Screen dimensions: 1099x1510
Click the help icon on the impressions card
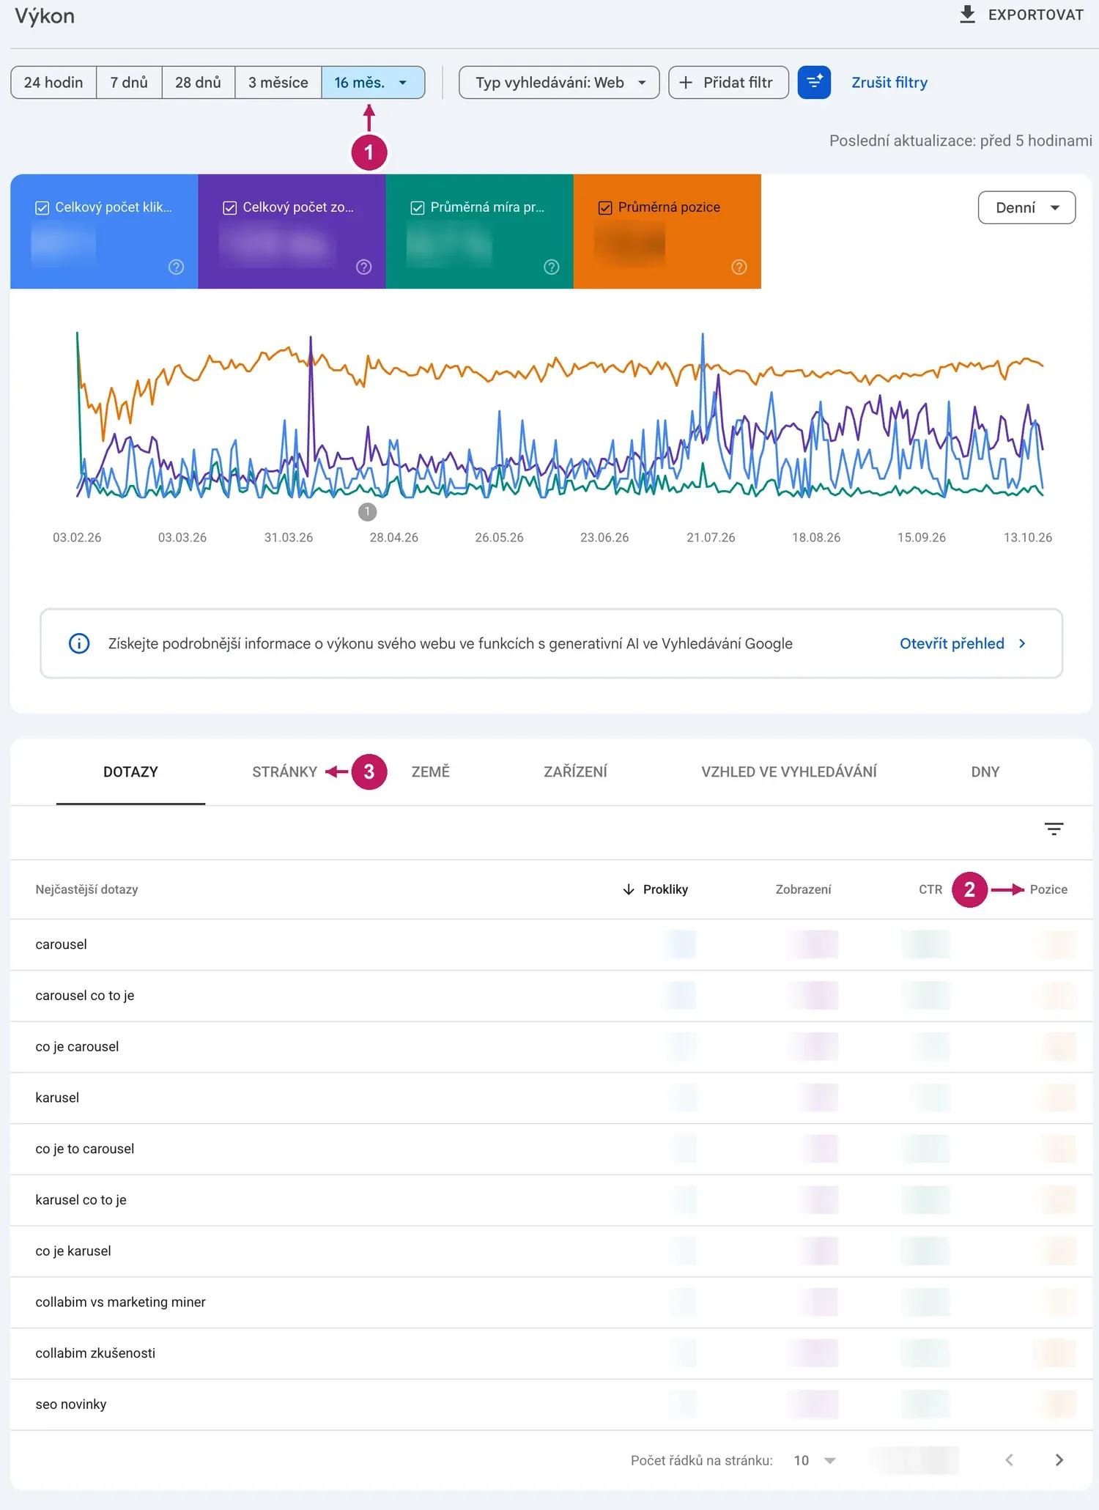point(363,267)
